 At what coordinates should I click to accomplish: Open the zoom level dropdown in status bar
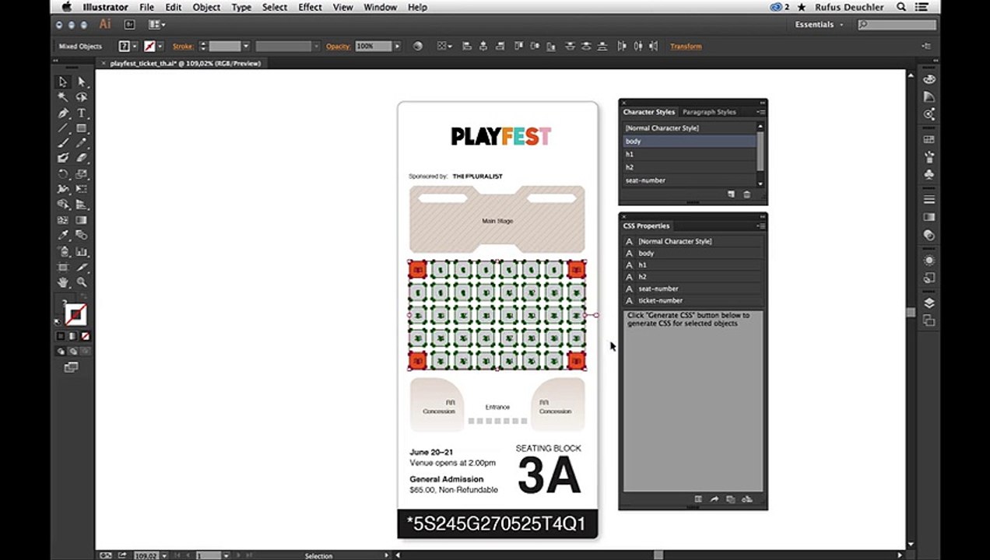point(163,555)
